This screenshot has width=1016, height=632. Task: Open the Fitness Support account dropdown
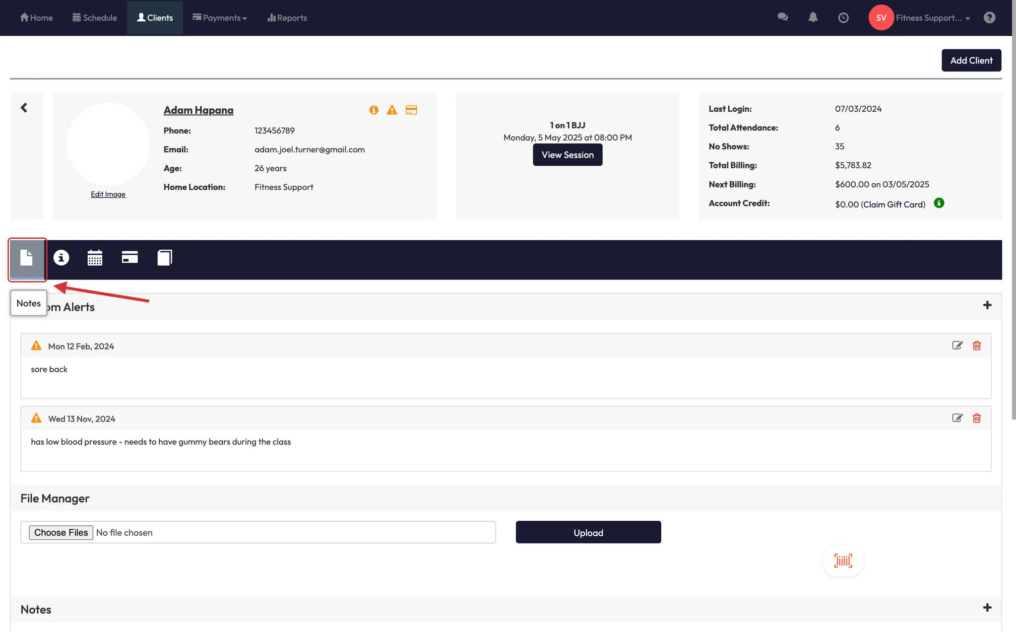point(932,18)
